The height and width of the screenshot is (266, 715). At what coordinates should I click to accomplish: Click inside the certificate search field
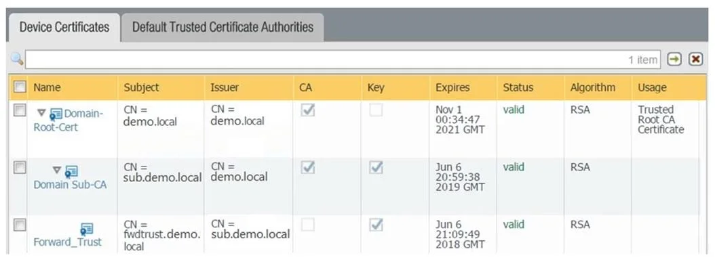point(343,60)
